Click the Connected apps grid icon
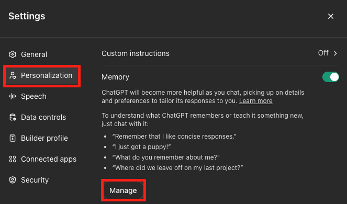The width and height of the screenshot is (347, 204). pyautogui.click(x=13, y=159)
